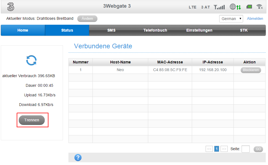Open the Telefonbuch tab
Screen dimensions: 268x165
[155, 30]
